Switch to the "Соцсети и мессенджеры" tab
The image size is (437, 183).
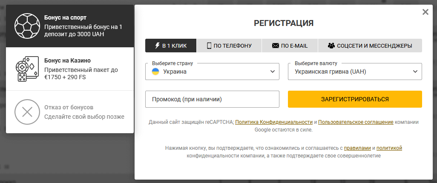point(370,46)
